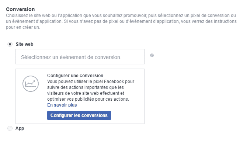Click the App label text
The width and height of the screenshot is (243, 149).
click(20, 128)
